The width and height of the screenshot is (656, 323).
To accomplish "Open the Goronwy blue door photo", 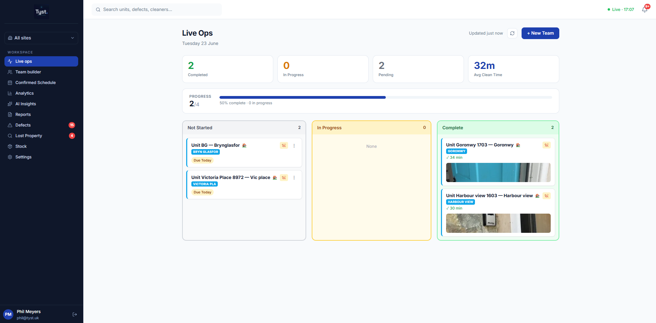I will click(498, 172).
